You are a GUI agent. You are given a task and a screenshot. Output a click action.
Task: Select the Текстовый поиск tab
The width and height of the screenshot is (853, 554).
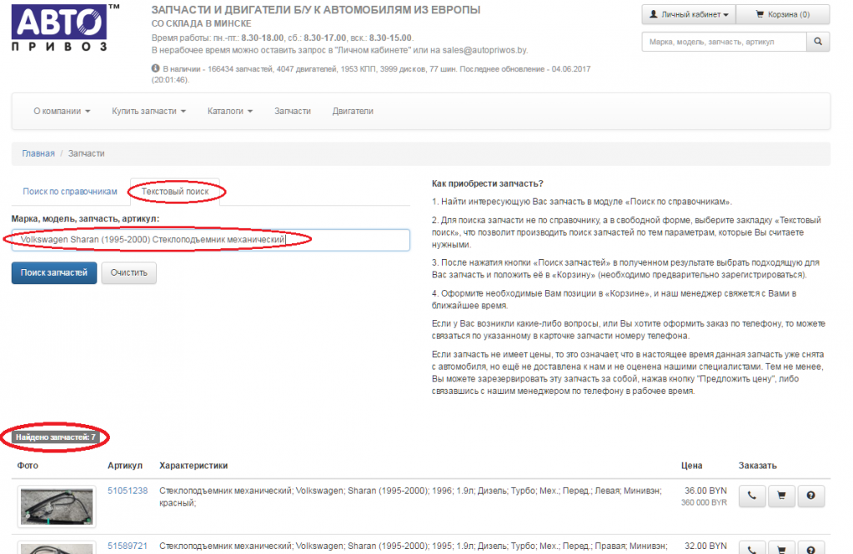175,192
